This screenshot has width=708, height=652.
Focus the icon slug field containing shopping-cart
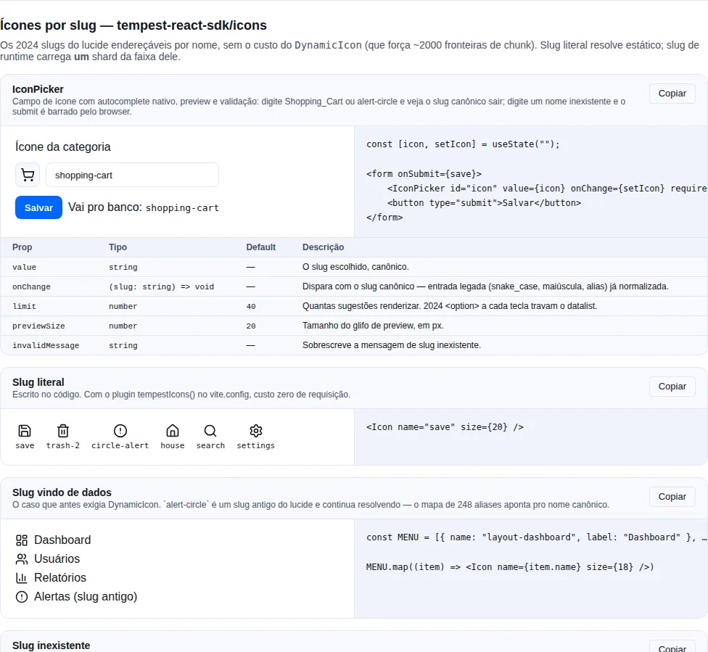tap(132, 176)
